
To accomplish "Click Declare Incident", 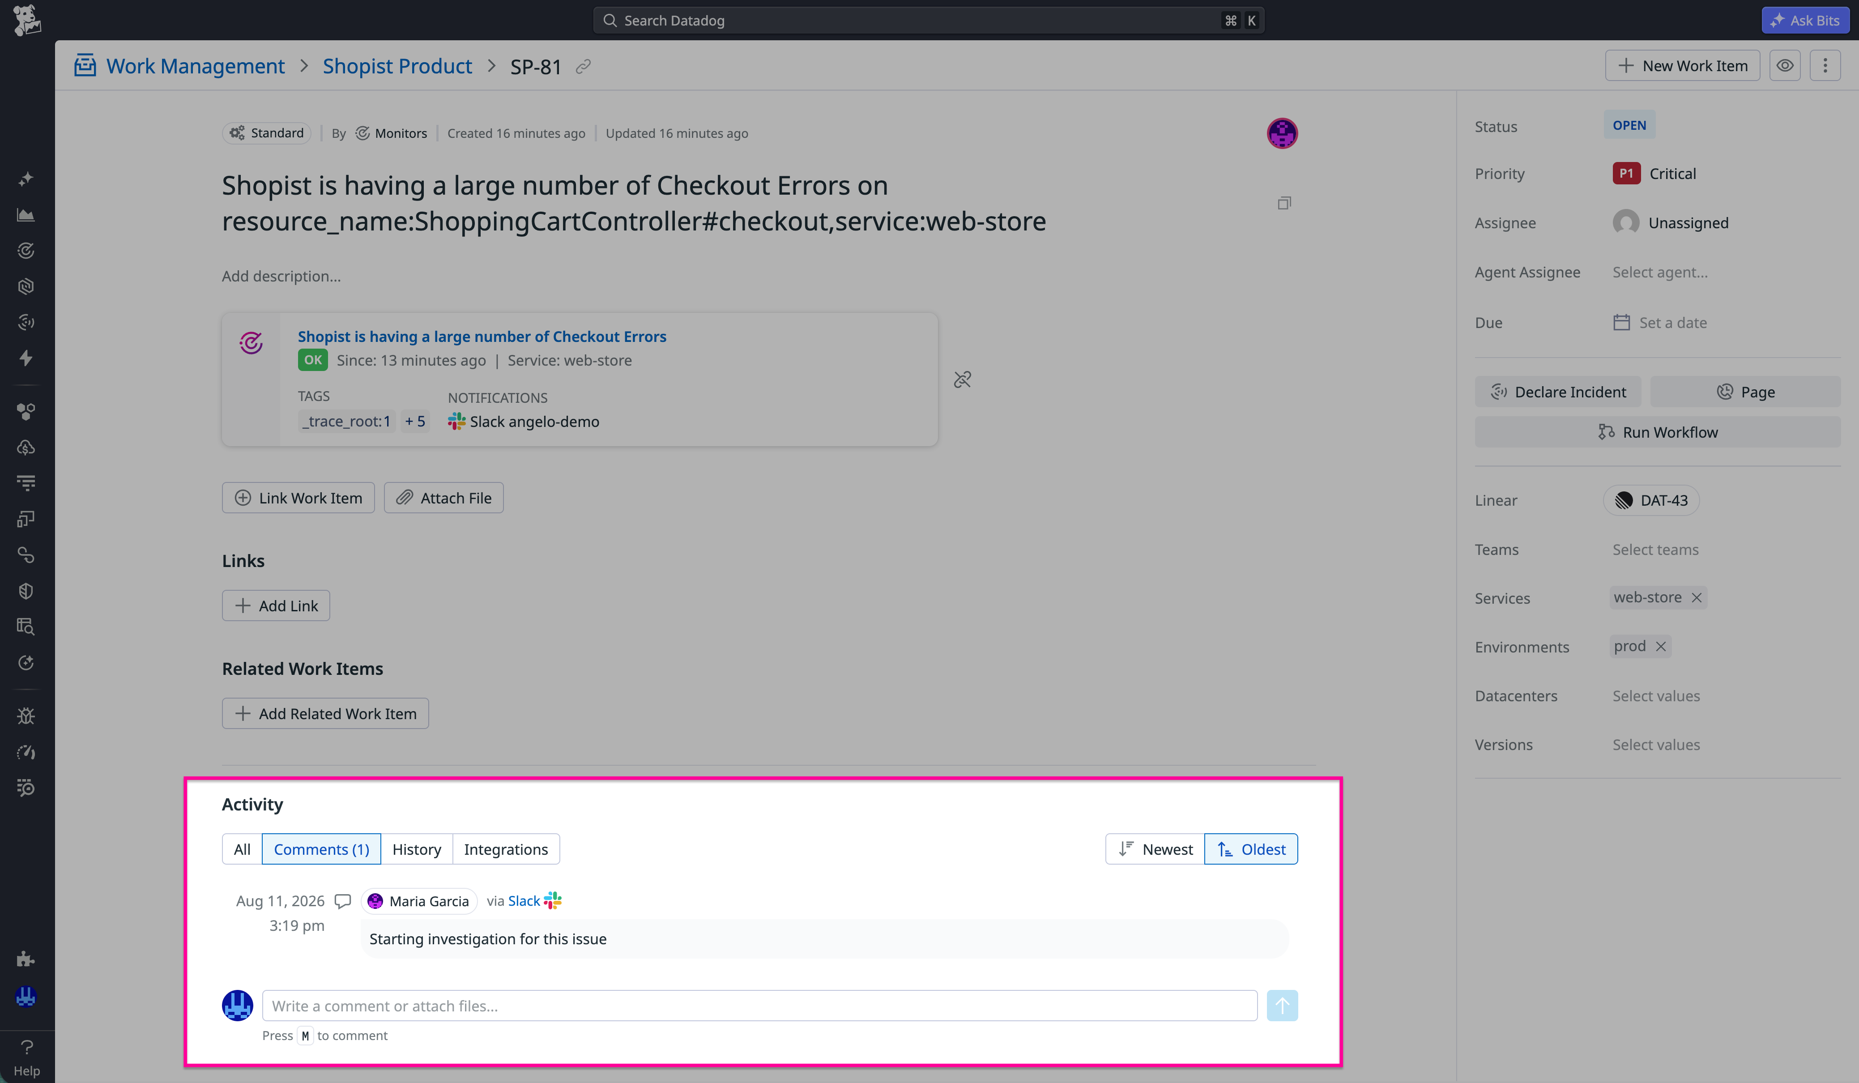I will tap(1558, 392).
